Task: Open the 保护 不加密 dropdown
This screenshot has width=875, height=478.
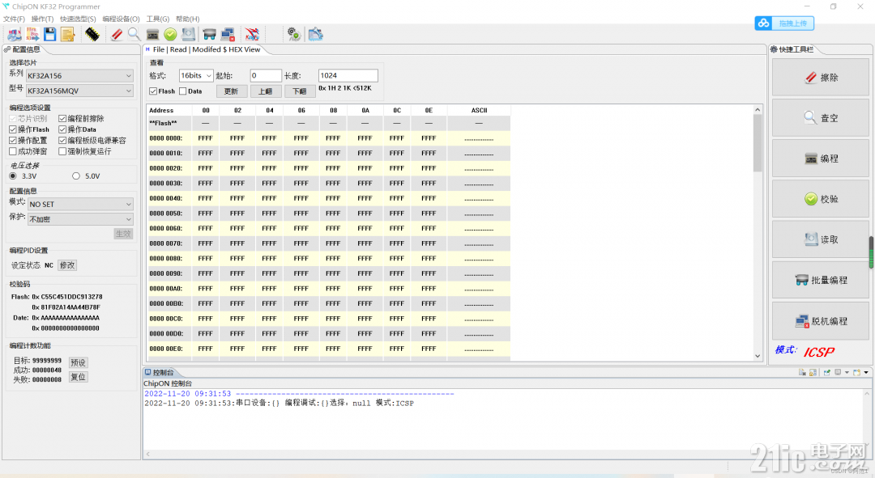Action: pyautogui.click(x=81, y=219)
